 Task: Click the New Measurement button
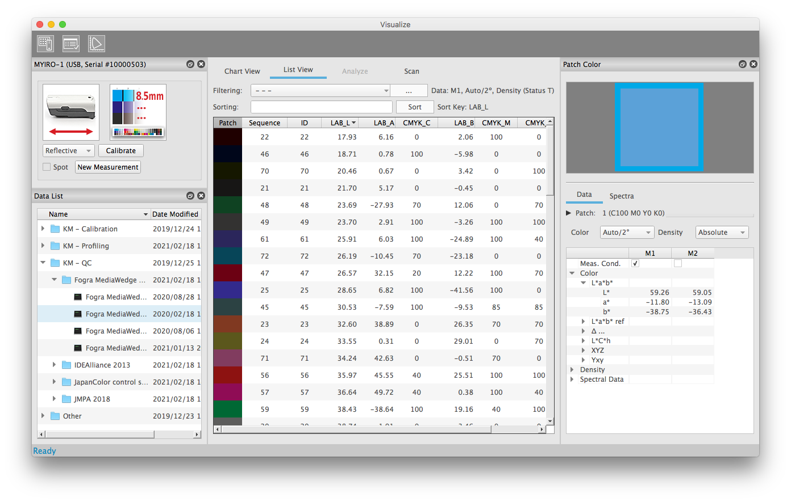108,167
